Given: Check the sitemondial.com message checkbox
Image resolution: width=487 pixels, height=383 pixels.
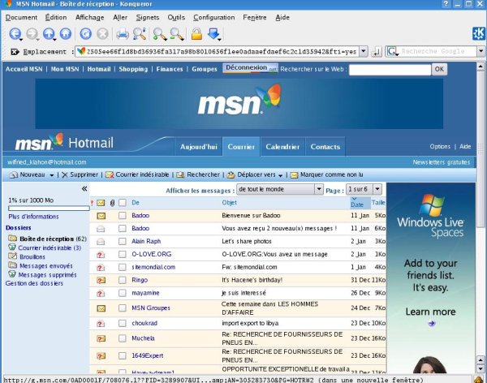Looking at the screenshot, I should 123,267.
